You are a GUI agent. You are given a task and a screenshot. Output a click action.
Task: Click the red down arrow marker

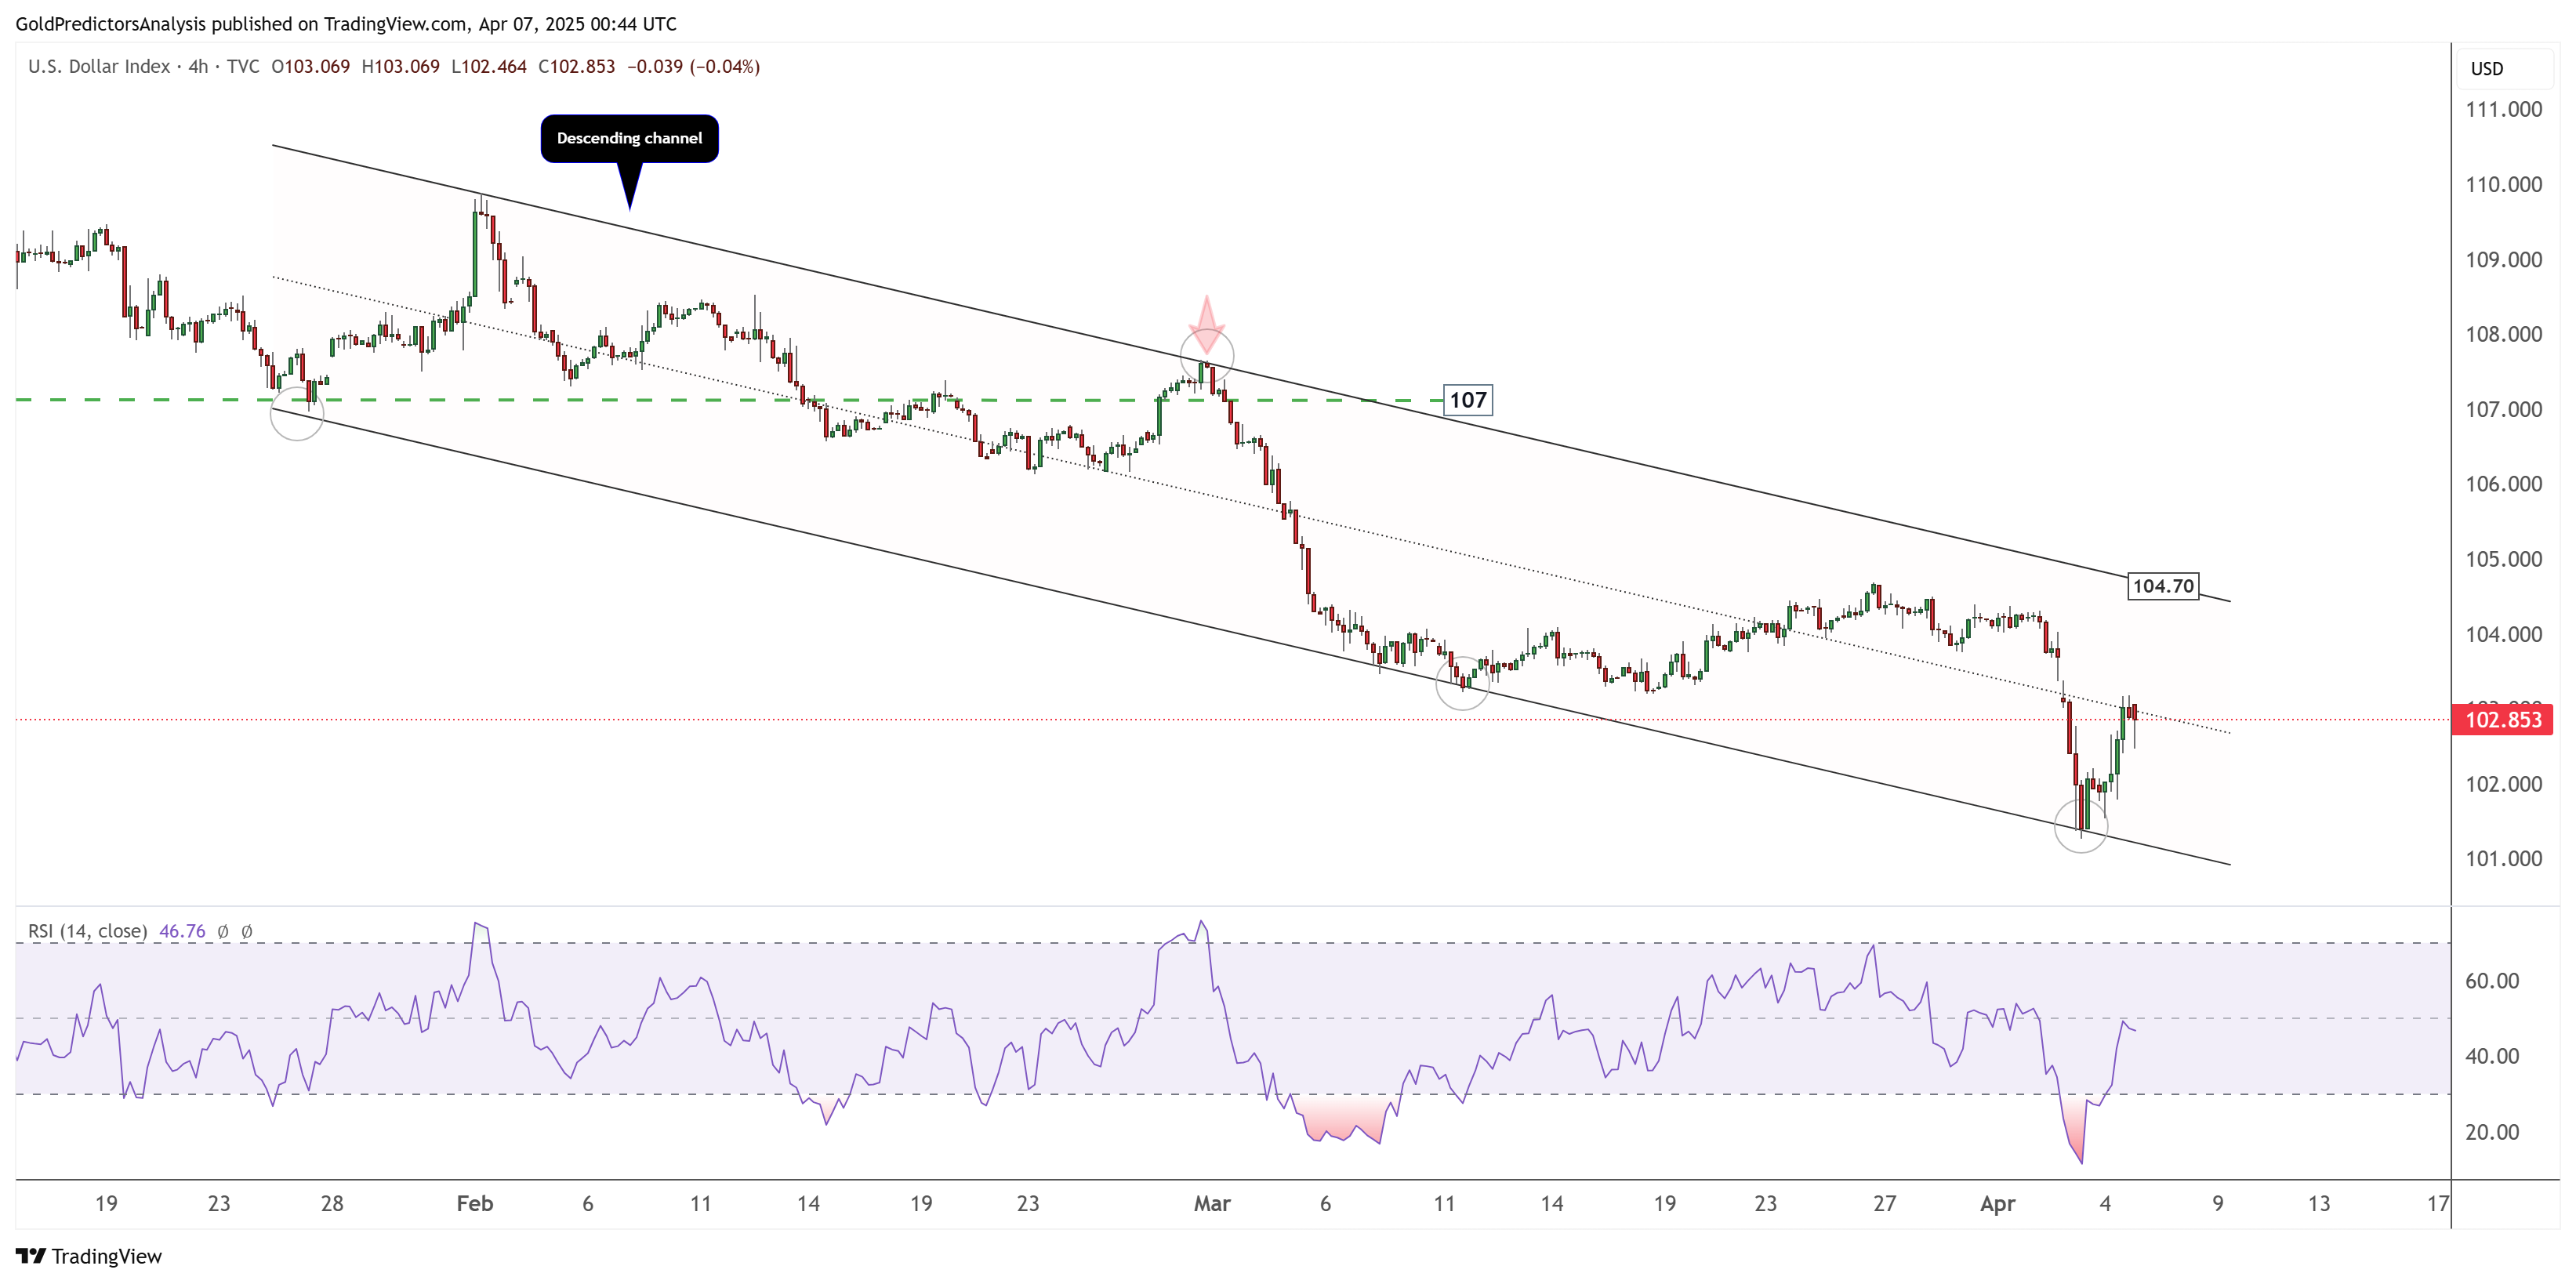[x=1207, y=323]
